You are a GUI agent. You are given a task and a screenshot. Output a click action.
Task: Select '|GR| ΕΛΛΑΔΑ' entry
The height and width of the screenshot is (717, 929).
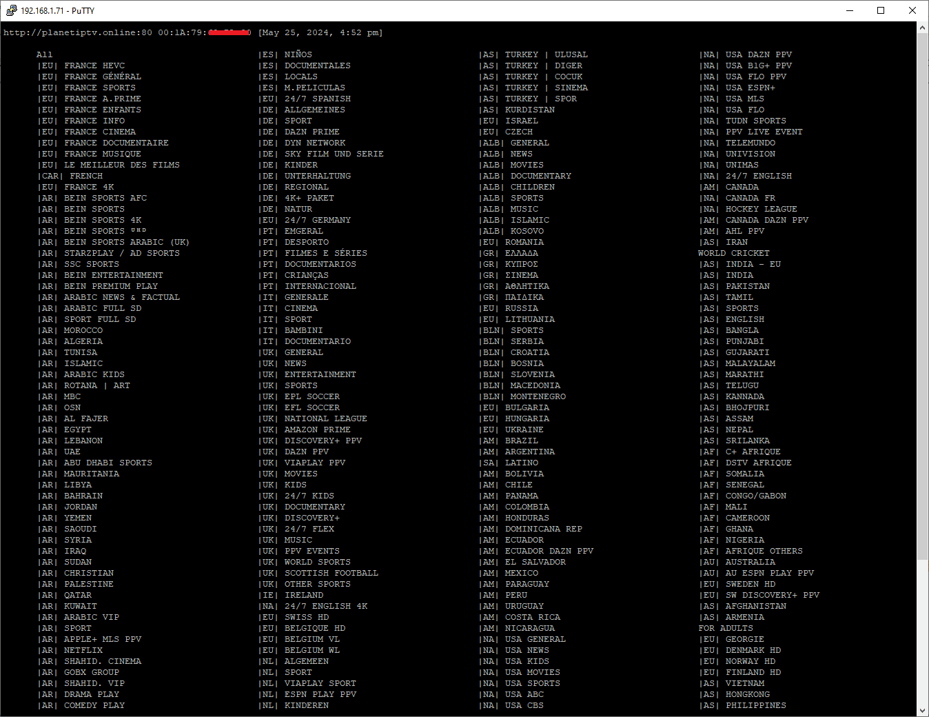[x=509, y=253]
